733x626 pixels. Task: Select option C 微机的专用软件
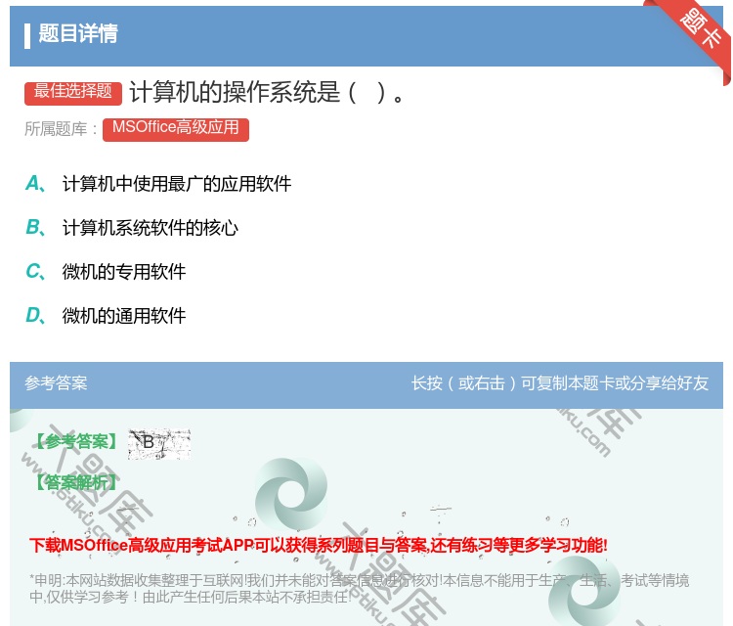tap(106, 272)
